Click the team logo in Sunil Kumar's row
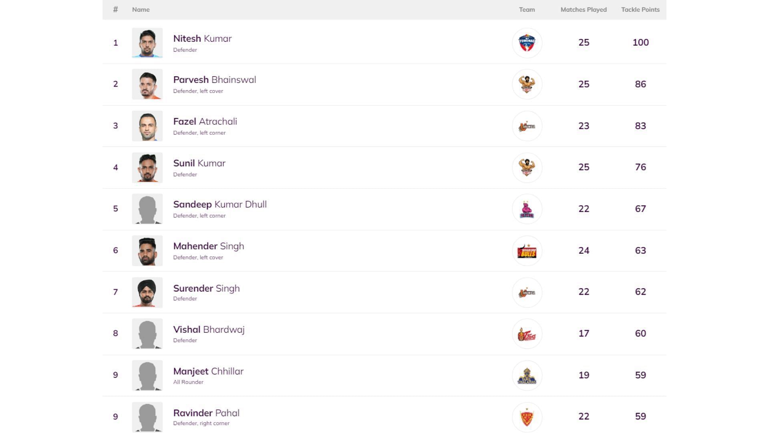 point(527,168)
